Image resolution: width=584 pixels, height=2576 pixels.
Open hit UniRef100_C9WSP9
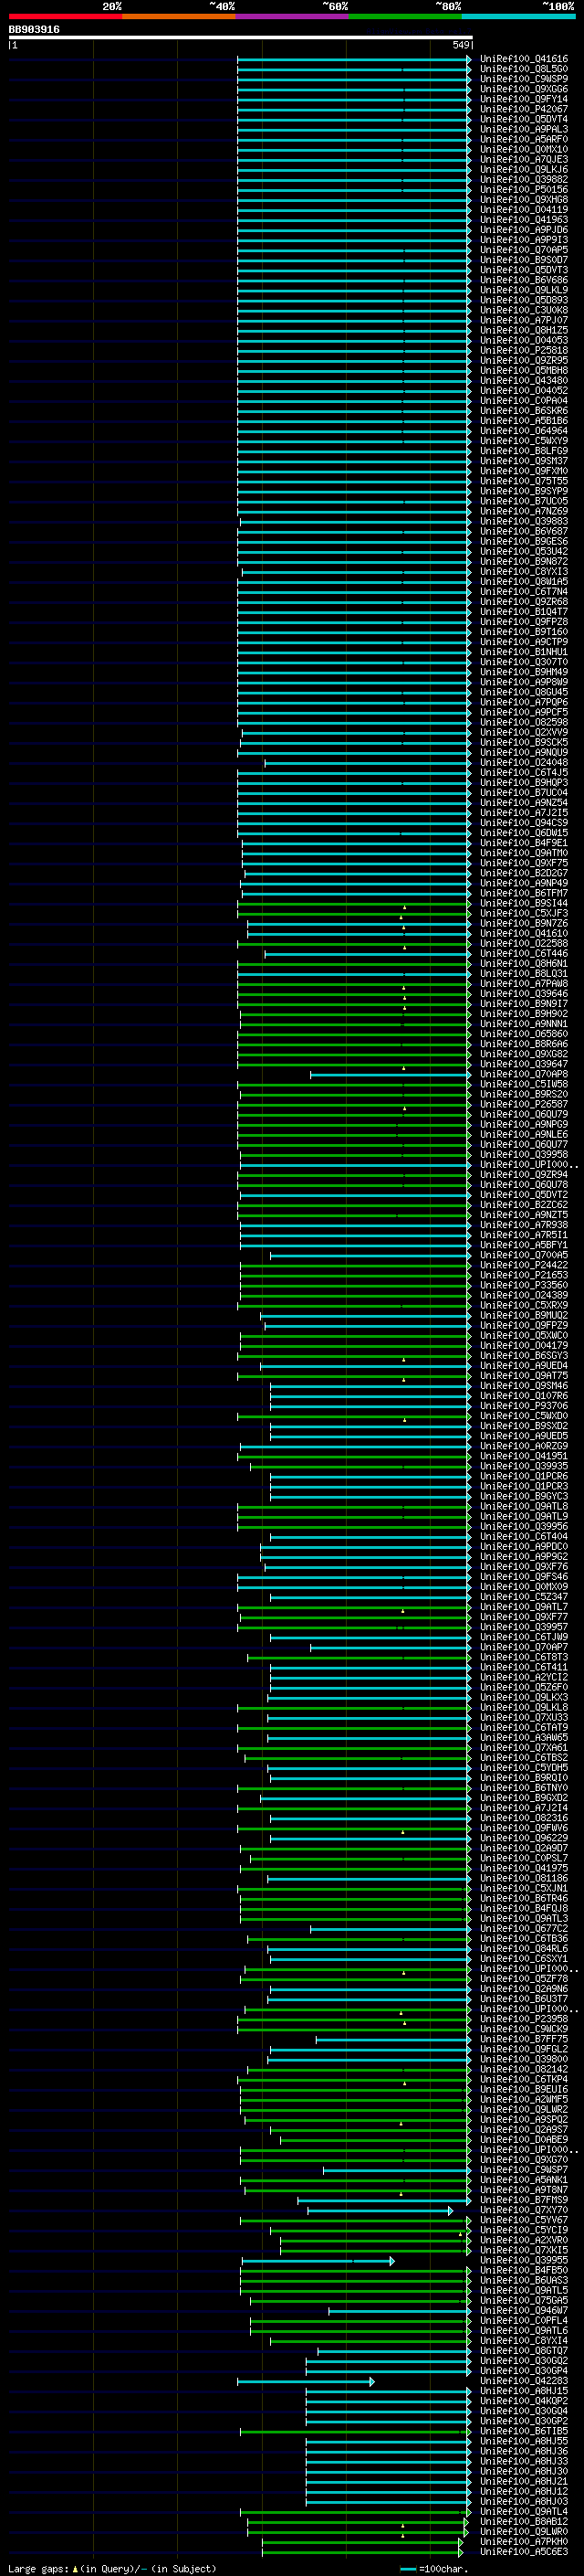click(523, 79)
